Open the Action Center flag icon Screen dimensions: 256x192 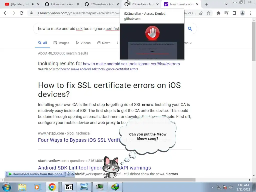[x=225, y=187]
